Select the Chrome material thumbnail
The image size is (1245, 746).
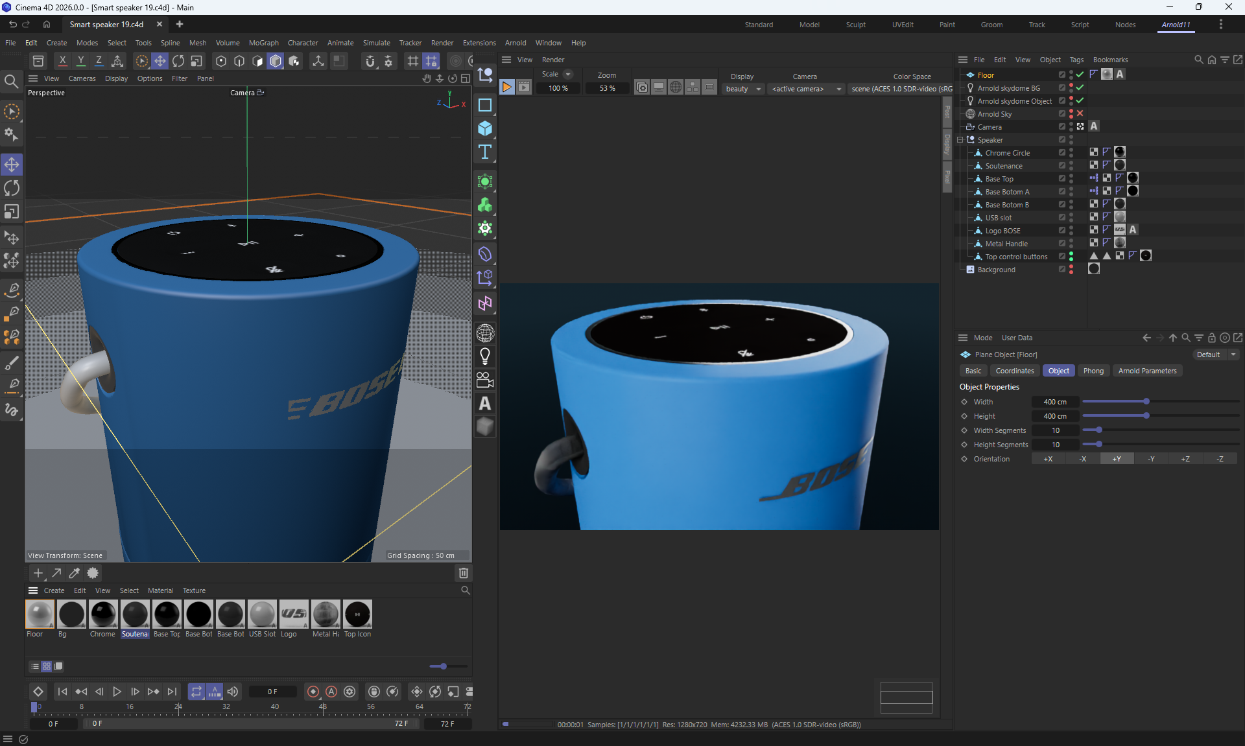tap(103, 614)
